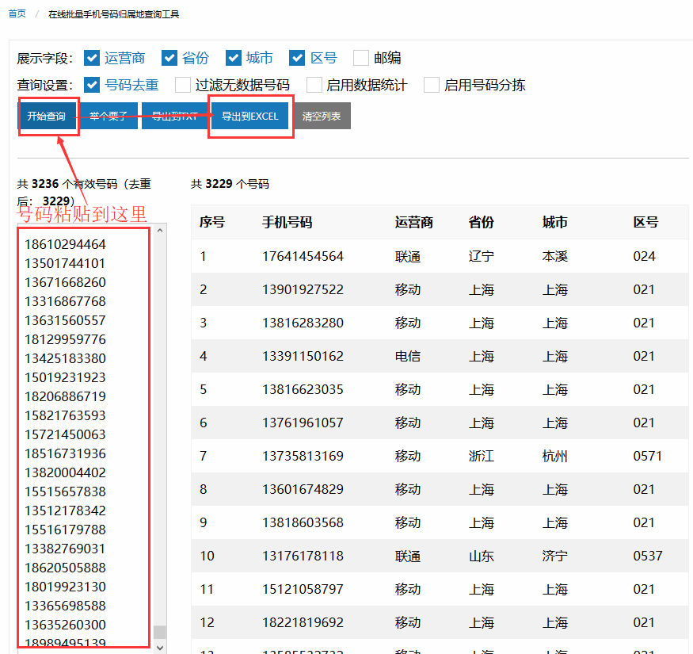
Task: Select phone number 13761961057 in the table
Action: [303, 423]
